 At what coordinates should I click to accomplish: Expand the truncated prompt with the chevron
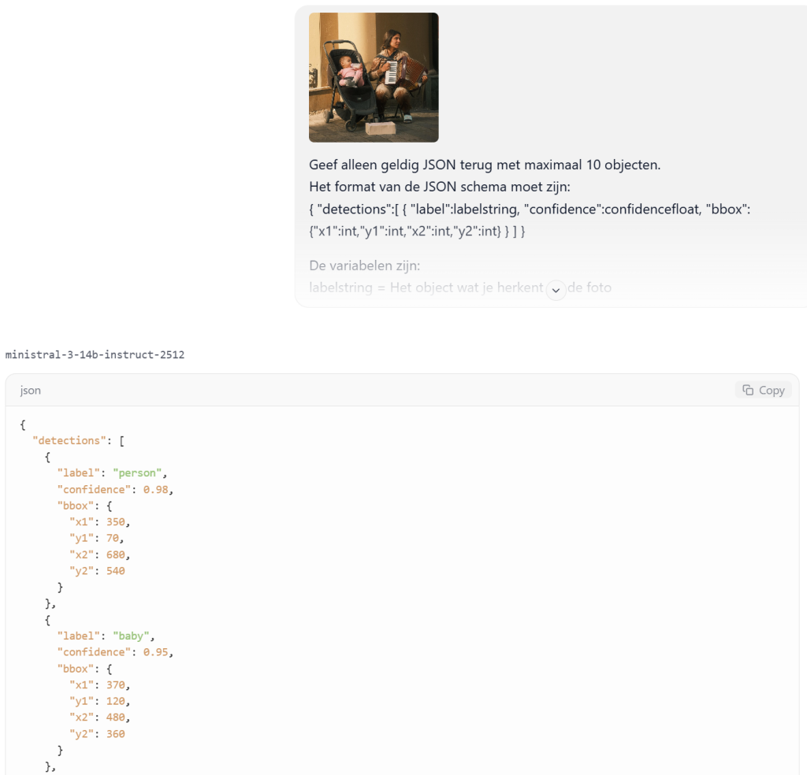click(556, 289)
